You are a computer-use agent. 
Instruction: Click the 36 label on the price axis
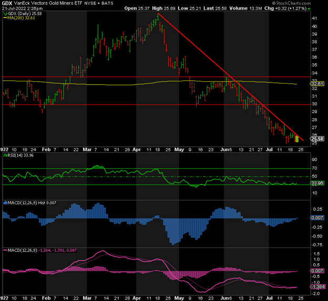pyautogui.click(x=314, y=57)
